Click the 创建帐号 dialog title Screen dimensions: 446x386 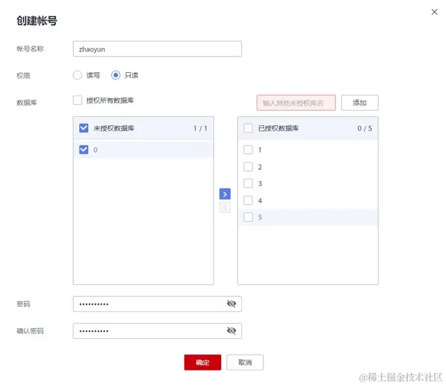[37, 21]
